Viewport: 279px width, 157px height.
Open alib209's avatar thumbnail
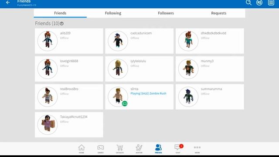pos(48,41)
